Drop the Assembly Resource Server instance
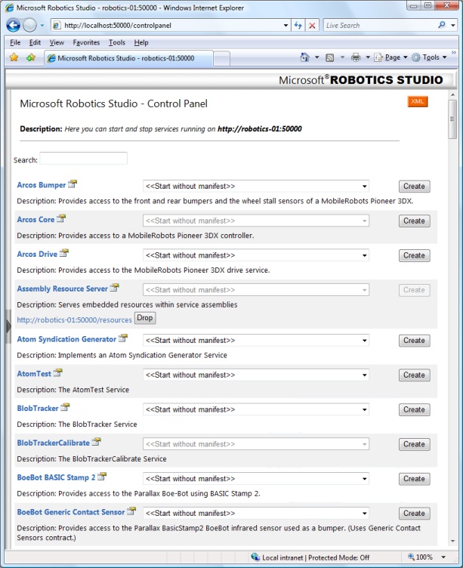This screenshot has width=463, height=568. click(x=144, y=318)
